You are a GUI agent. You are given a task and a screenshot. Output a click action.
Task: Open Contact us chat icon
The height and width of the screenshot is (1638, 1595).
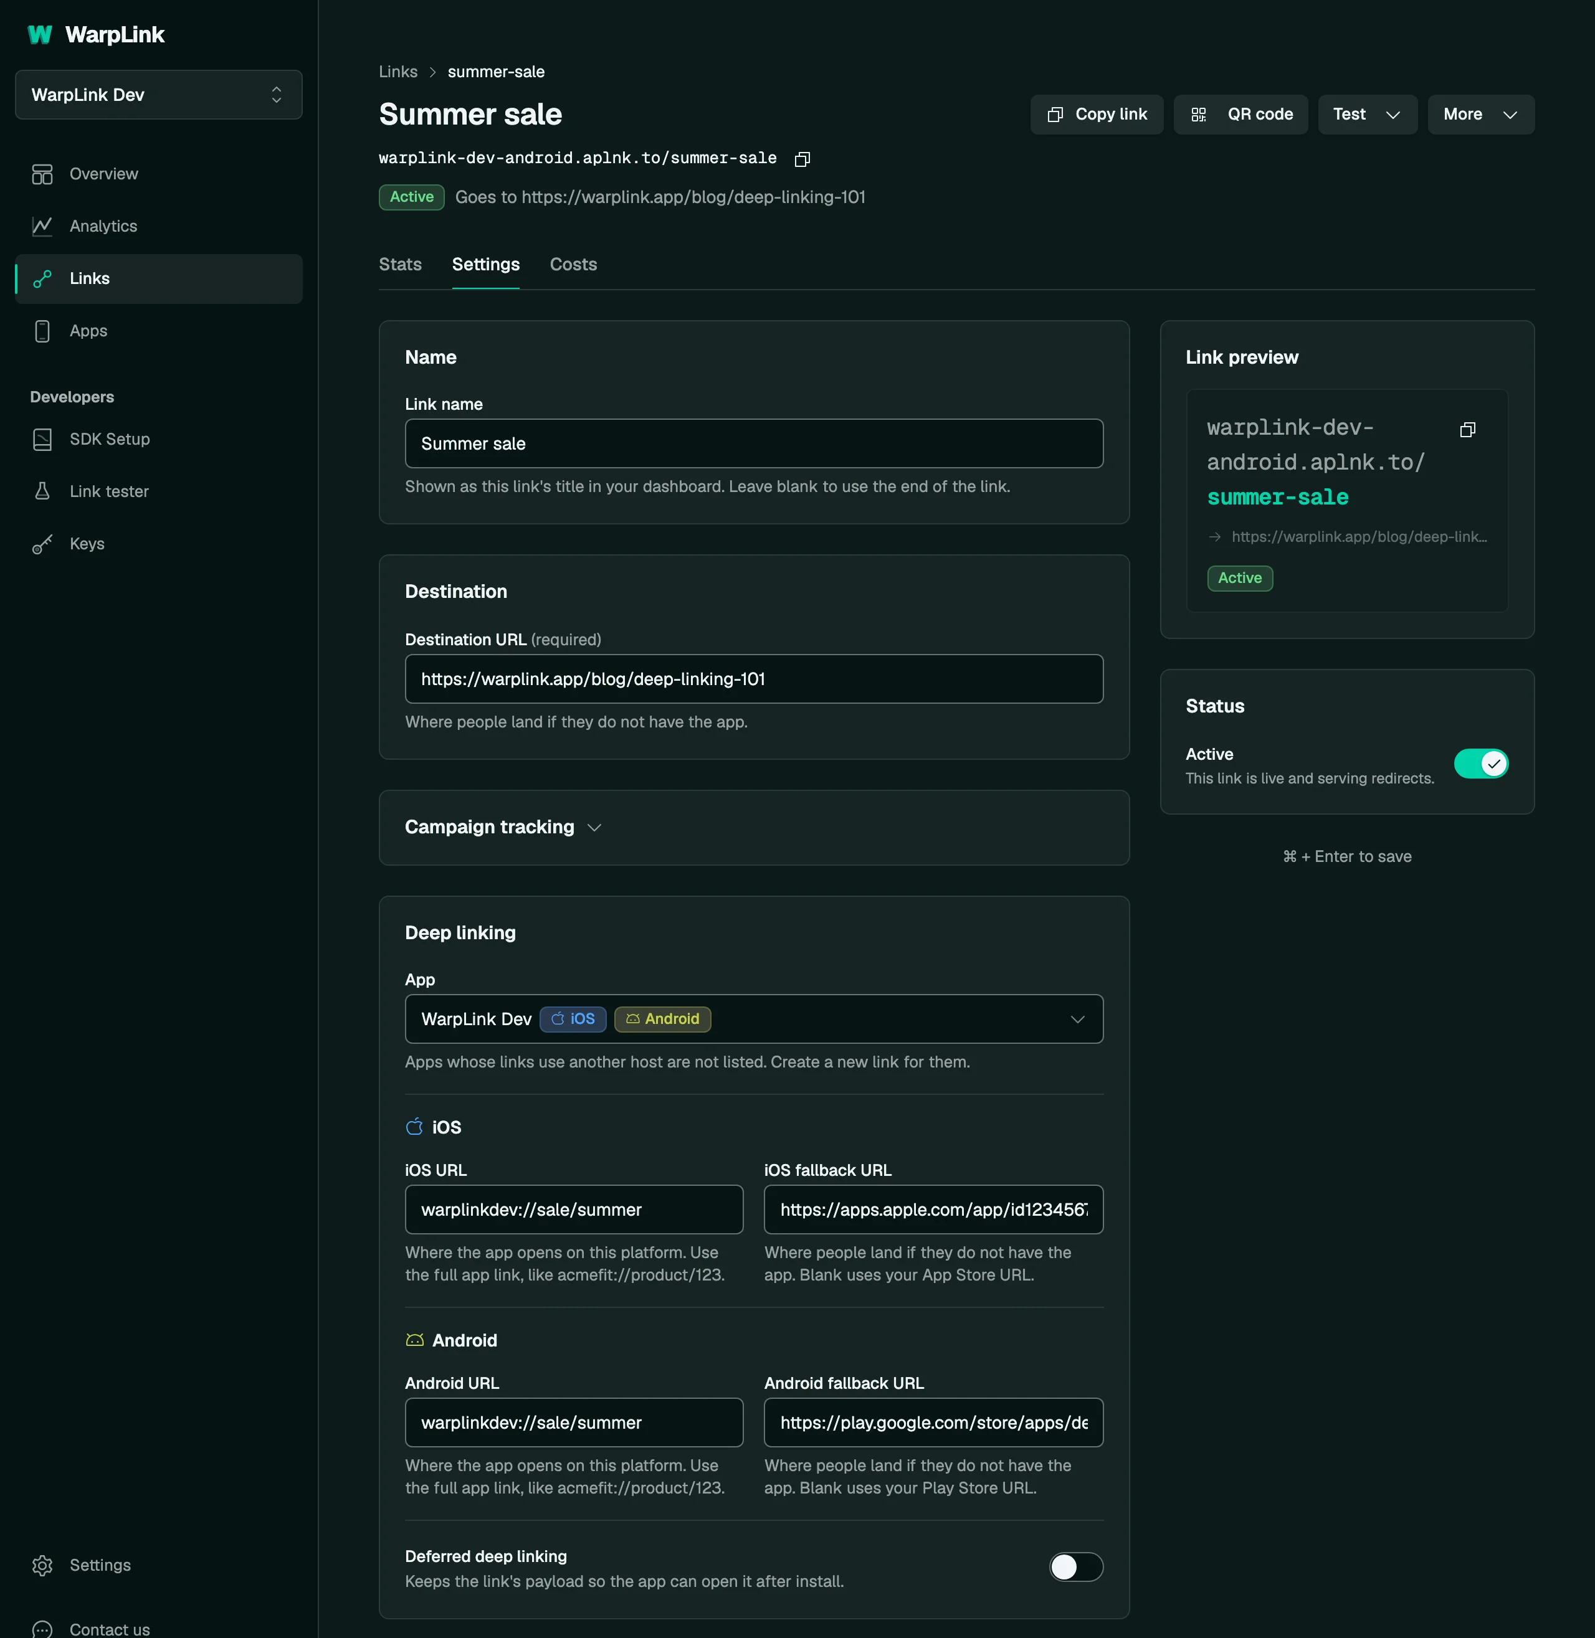click(x=42, y=1629)
